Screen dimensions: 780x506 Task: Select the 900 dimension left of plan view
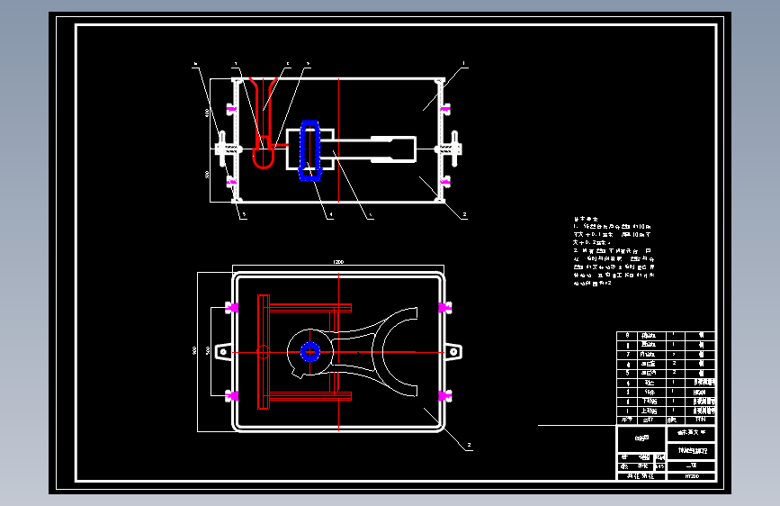(x=194, y=350)
